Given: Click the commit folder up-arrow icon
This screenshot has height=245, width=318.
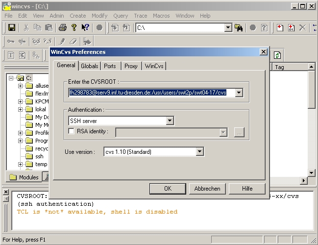Looking at the screenshot, I should 126,27.
